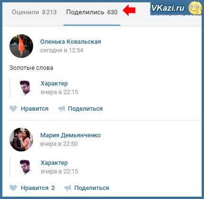204x199 pixels.
Task: Open the Характер community link in the first repost
Action: click(x=54, y=83)
